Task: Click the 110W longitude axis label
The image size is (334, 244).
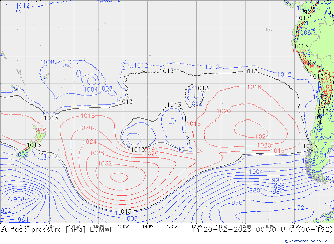Action: click(221, 226)
